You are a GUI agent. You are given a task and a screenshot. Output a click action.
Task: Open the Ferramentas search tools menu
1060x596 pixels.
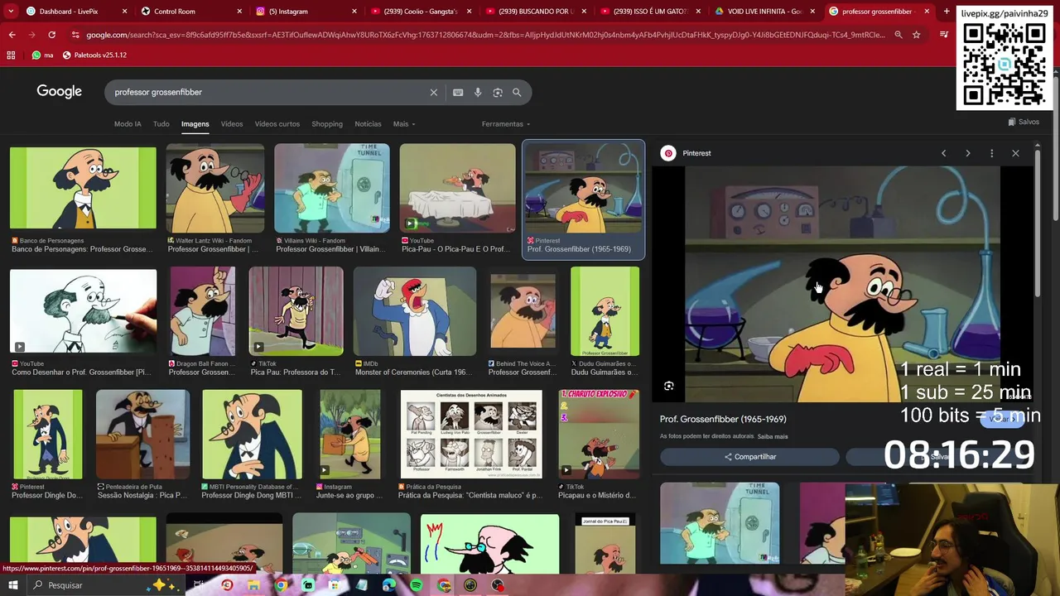506,124
